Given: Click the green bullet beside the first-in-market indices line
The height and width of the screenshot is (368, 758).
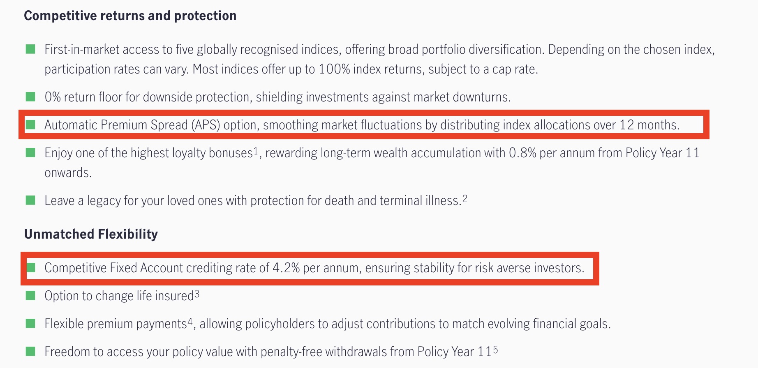Looking at the screenshot, I should pos(30,49).
